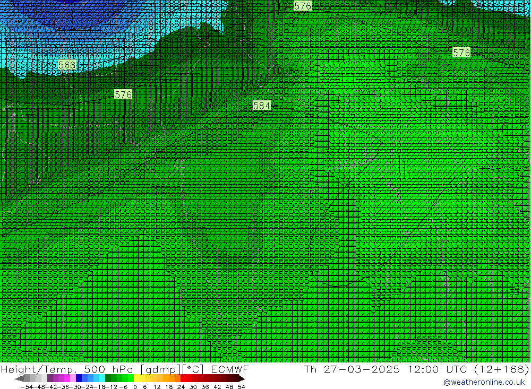The image size is (531, 389).
Task: Click the 568 height contour label
Action: click(67, 65)
